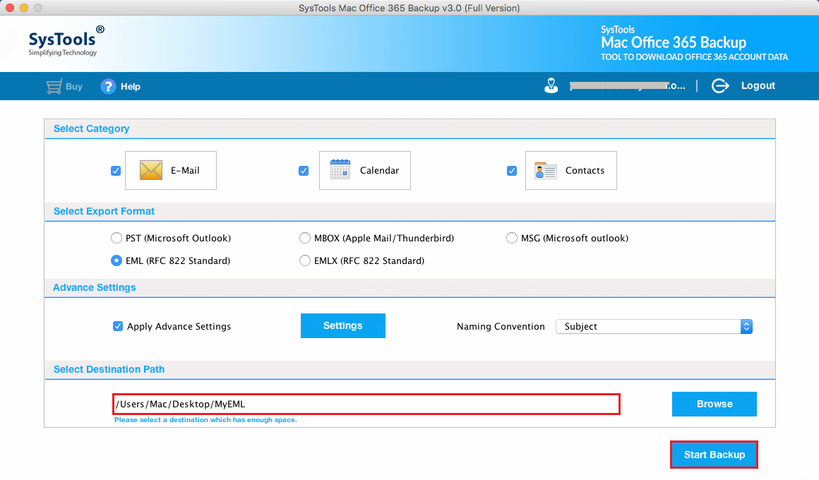Click the Logout text link
The height and width of the screenshot is (480, 819).
pyautogui.click(x=758, y=85)
